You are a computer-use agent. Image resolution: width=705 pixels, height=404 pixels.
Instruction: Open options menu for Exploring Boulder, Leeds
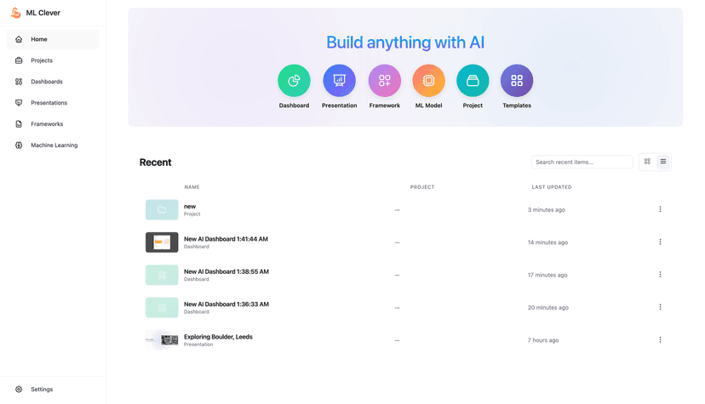(x=660, y=340)
